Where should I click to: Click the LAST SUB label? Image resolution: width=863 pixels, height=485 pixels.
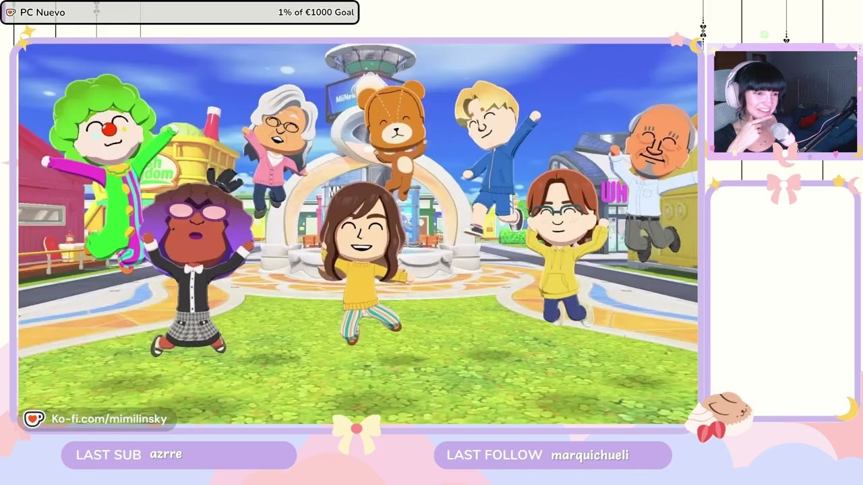click(x=109, y=455)
